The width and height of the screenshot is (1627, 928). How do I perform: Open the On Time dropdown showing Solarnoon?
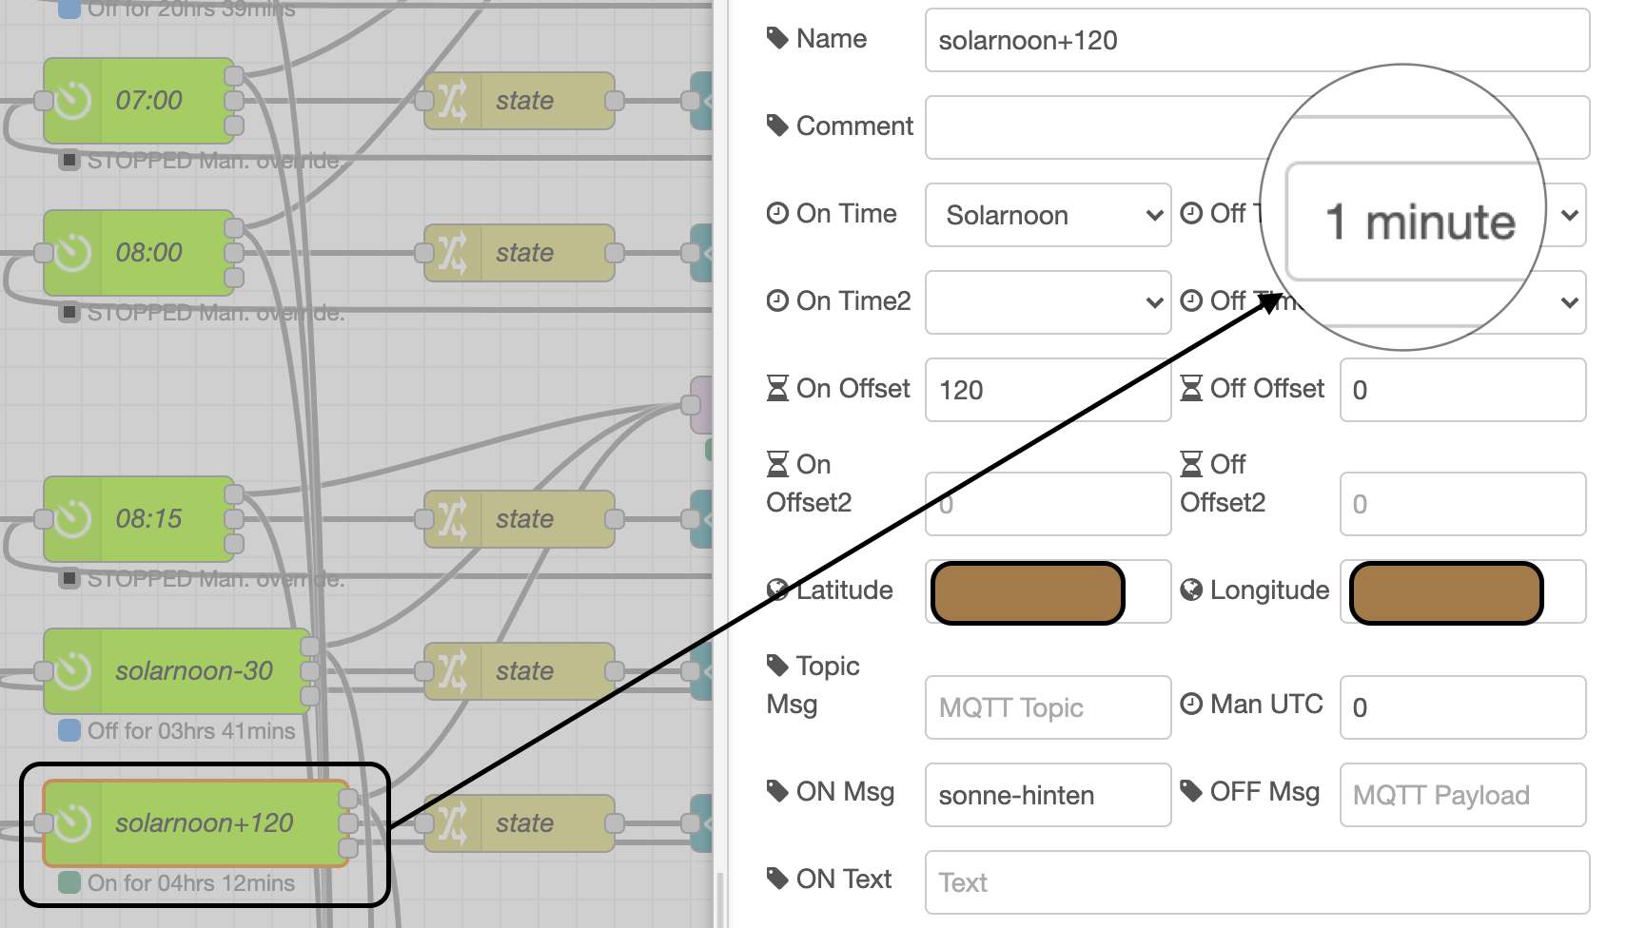(1047, 215)
